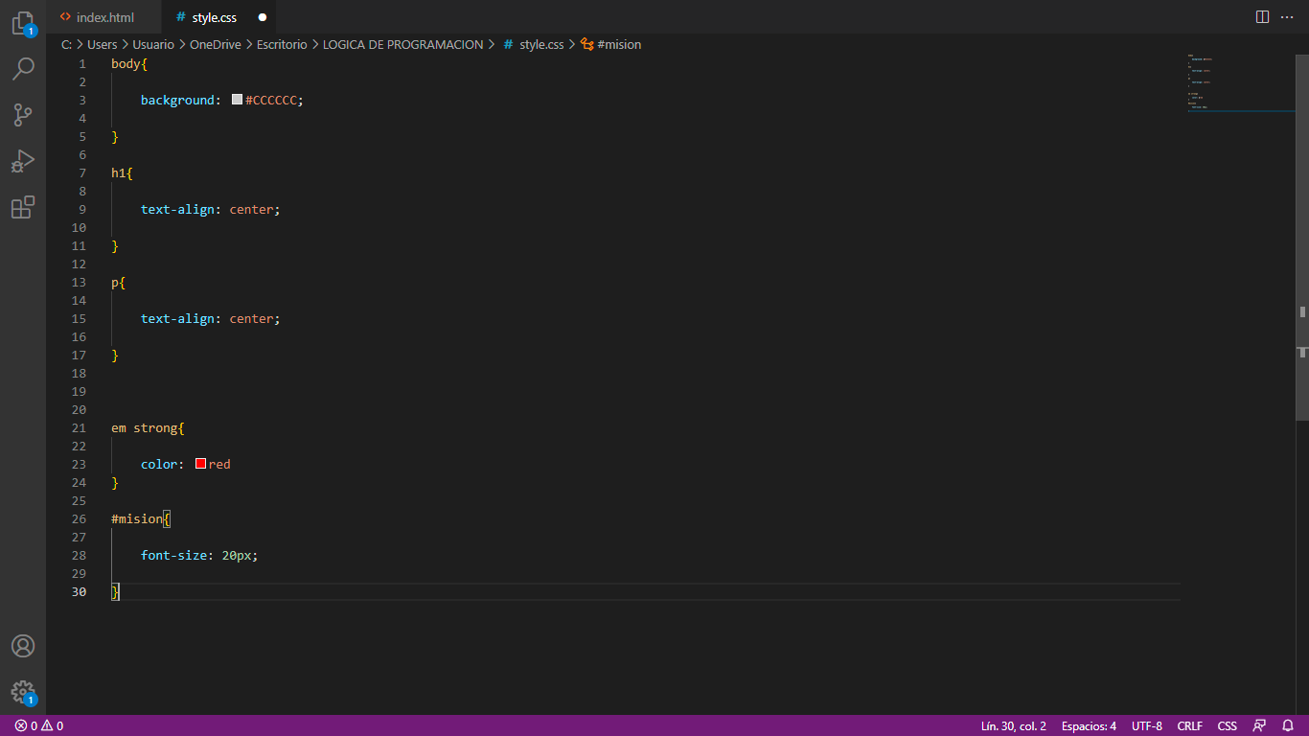
Task: Click the #mision selector text
Action: pos(137,518)
